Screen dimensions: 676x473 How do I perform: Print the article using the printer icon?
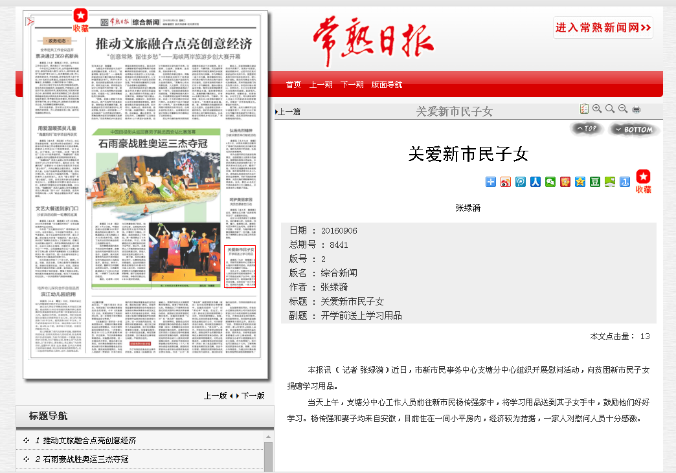[637, 109]
